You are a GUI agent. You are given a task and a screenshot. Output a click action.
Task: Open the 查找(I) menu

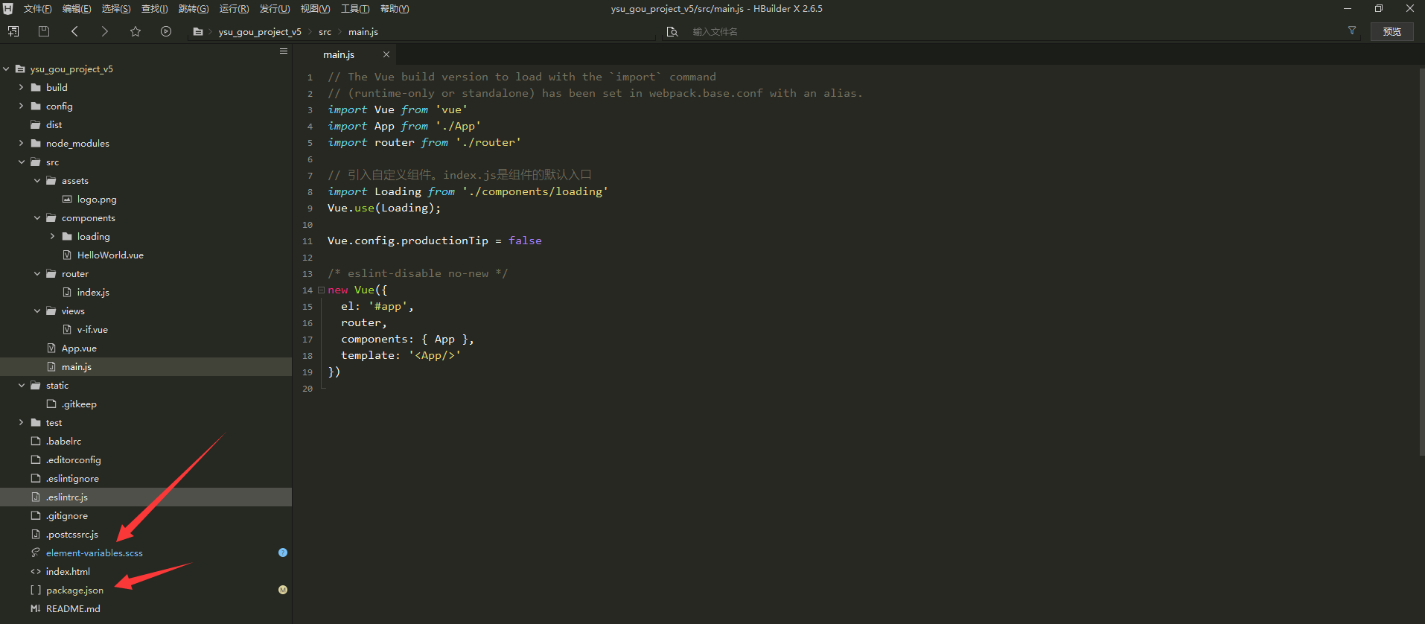[154, 9]
